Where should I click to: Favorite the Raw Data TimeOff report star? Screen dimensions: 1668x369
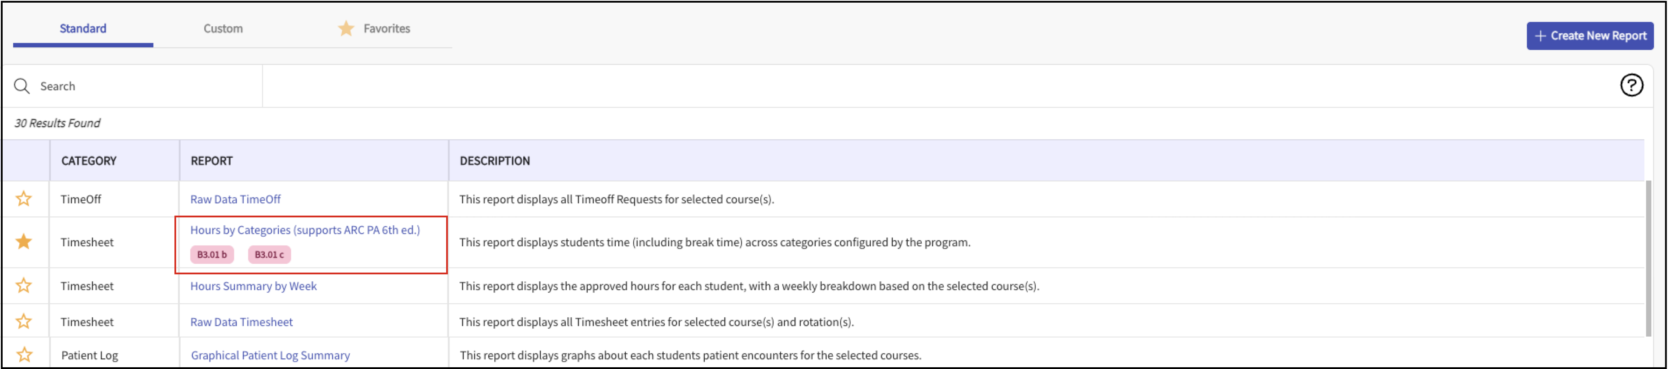pos(24,199)
